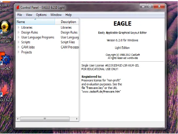Viewport: 178px width, 134px height.
Task: Select the Libraries item in tree
Action: (27, 27)
